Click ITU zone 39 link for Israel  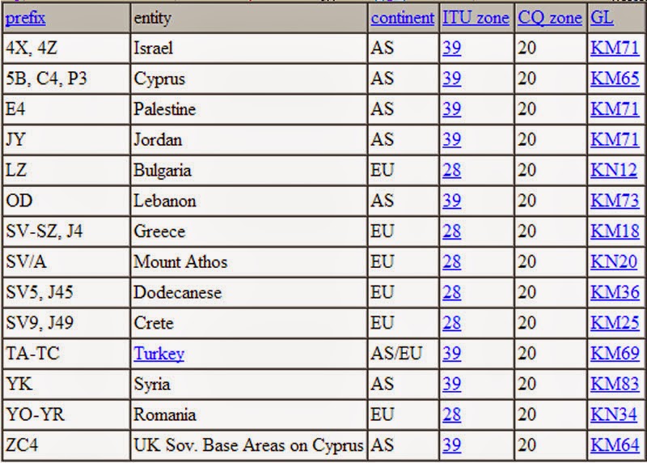pyautogui.click(x=451, y=49)
